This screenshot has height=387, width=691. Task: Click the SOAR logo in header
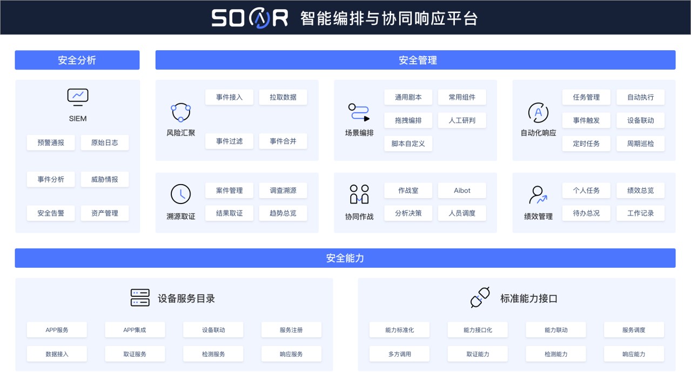click(x=250, y=18)
